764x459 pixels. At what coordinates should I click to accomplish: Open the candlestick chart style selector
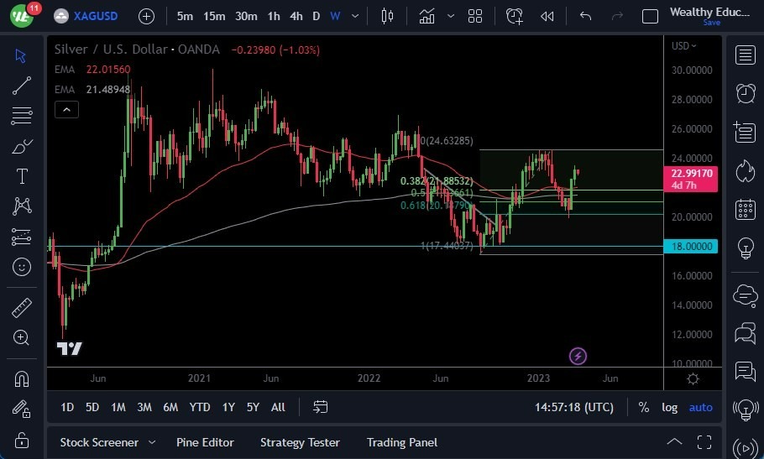coord(387,16)
